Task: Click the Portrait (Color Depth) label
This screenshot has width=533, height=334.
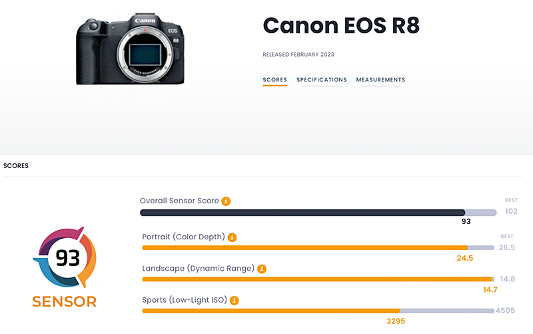Action: click(184, 237)
